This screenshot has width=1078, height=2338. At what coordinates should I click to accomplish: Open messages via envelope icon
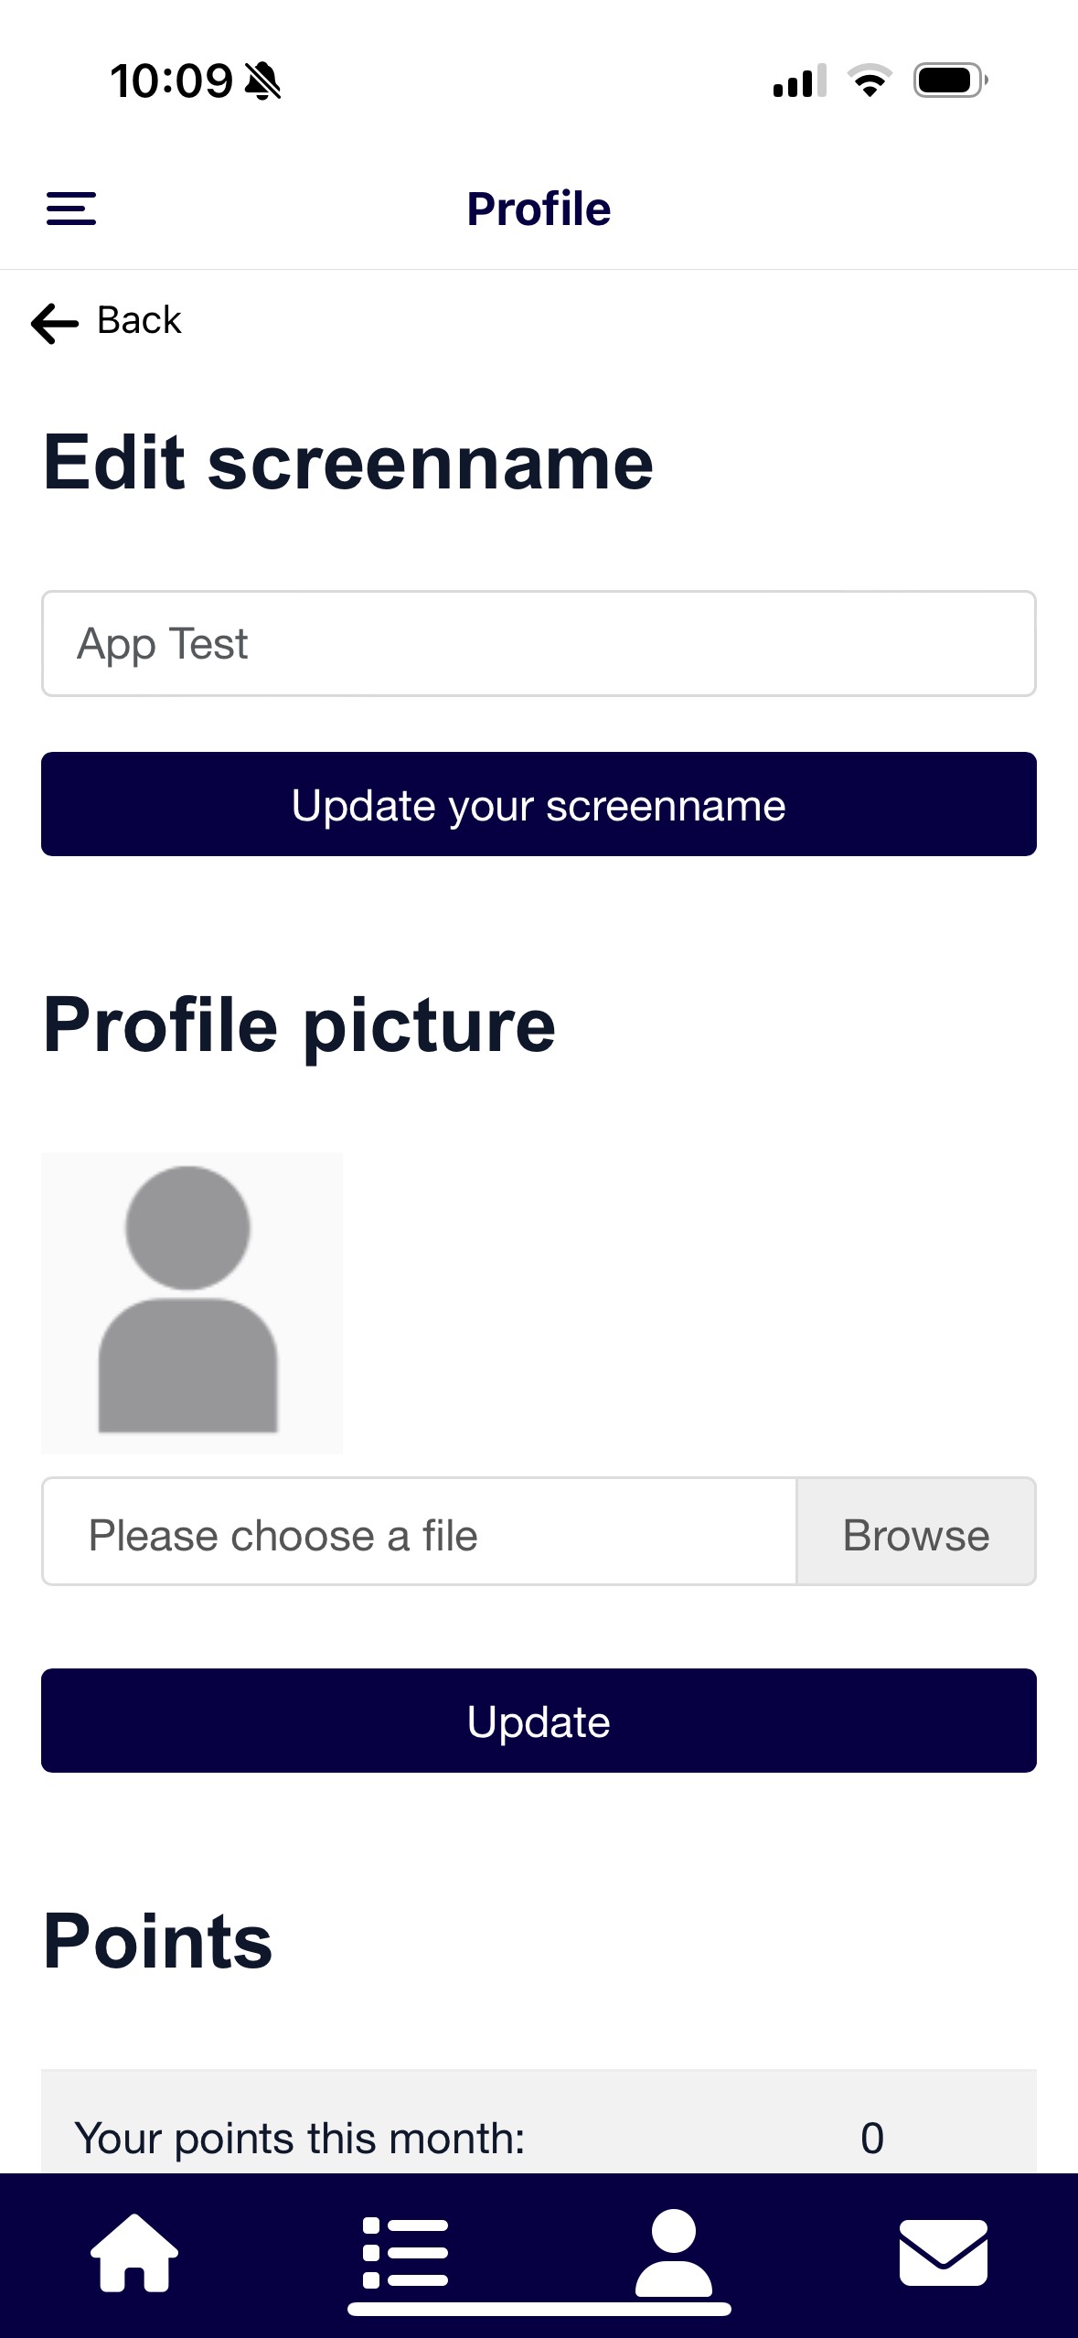tap(944, 2252)
